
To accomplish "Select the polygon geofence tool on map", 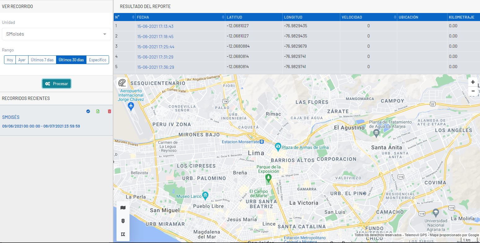I will pyautogui.click(x=123, y=234).
